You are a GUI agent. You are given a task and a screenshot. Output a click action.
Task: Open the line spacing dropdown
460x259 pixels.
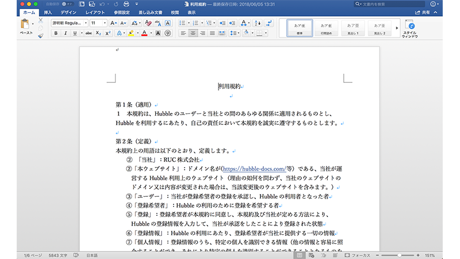pyautogui.click(x=235, y=33)
